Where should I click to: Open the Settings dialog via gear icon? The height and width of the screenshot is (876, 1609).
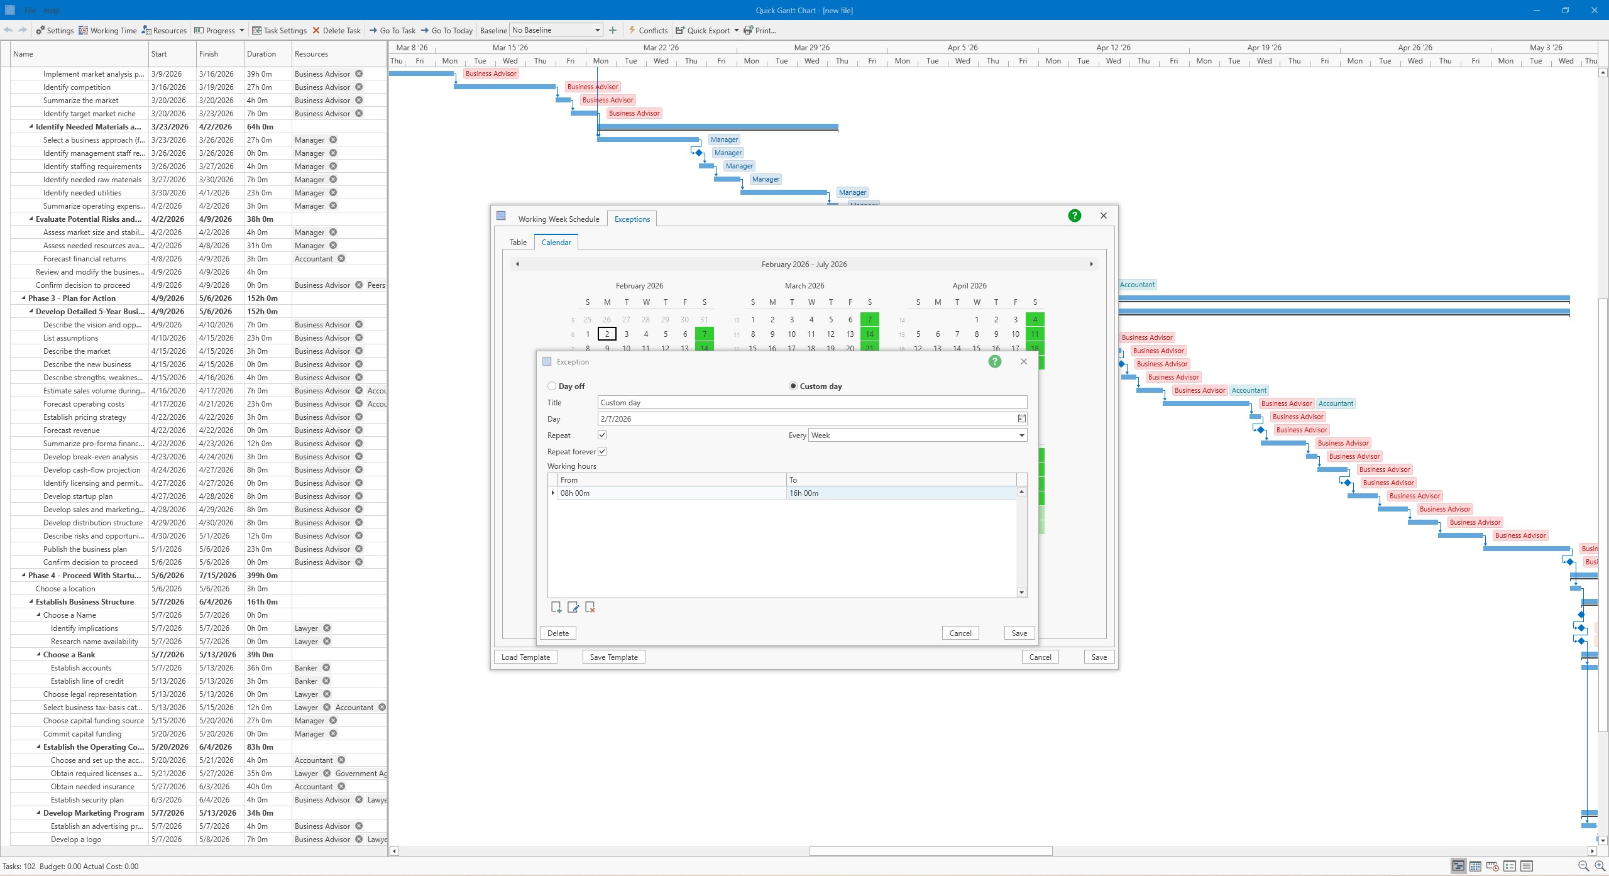click(41, 30)
